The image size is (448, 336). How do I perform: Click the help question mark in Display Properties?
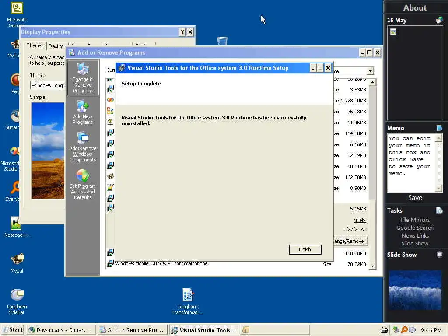[182, 32]
